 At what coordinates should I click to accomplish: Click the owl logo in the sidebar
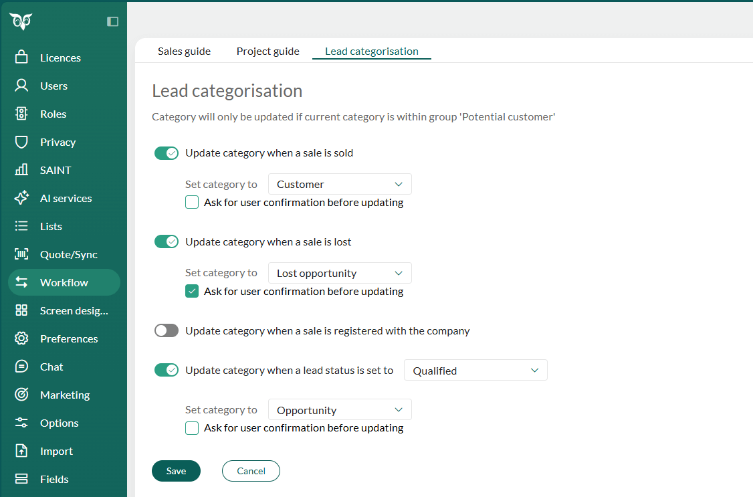21,21
